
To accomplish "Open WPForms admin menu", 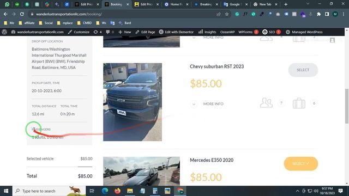I will (x=249, y=32).
